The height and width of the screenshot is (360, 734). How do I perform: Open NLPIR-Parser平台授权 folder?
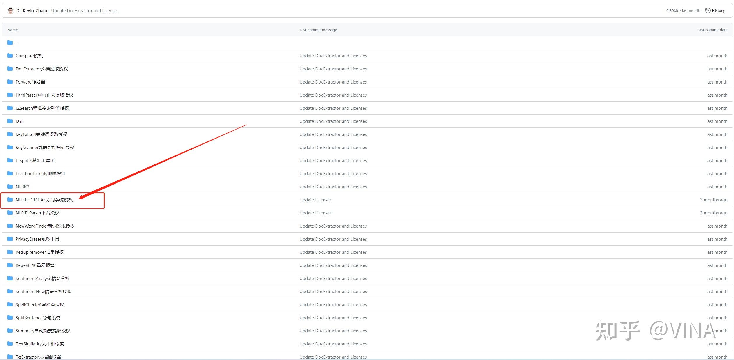[x=37, y=213]
